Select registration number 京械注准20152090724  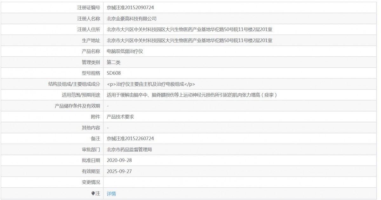tap(130, 7)
